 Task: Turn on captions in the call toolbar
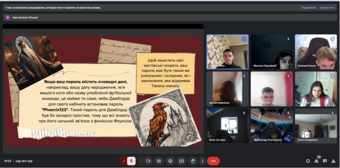(159, 161)
